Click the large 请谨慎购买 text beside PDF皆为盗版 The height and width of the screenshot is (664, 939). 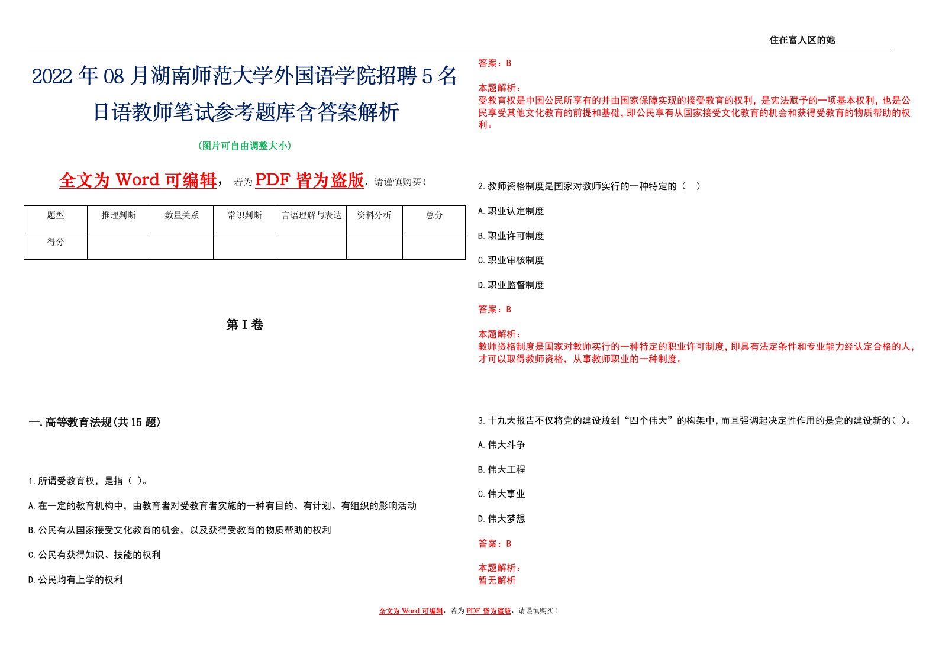[x=400, y=182]
